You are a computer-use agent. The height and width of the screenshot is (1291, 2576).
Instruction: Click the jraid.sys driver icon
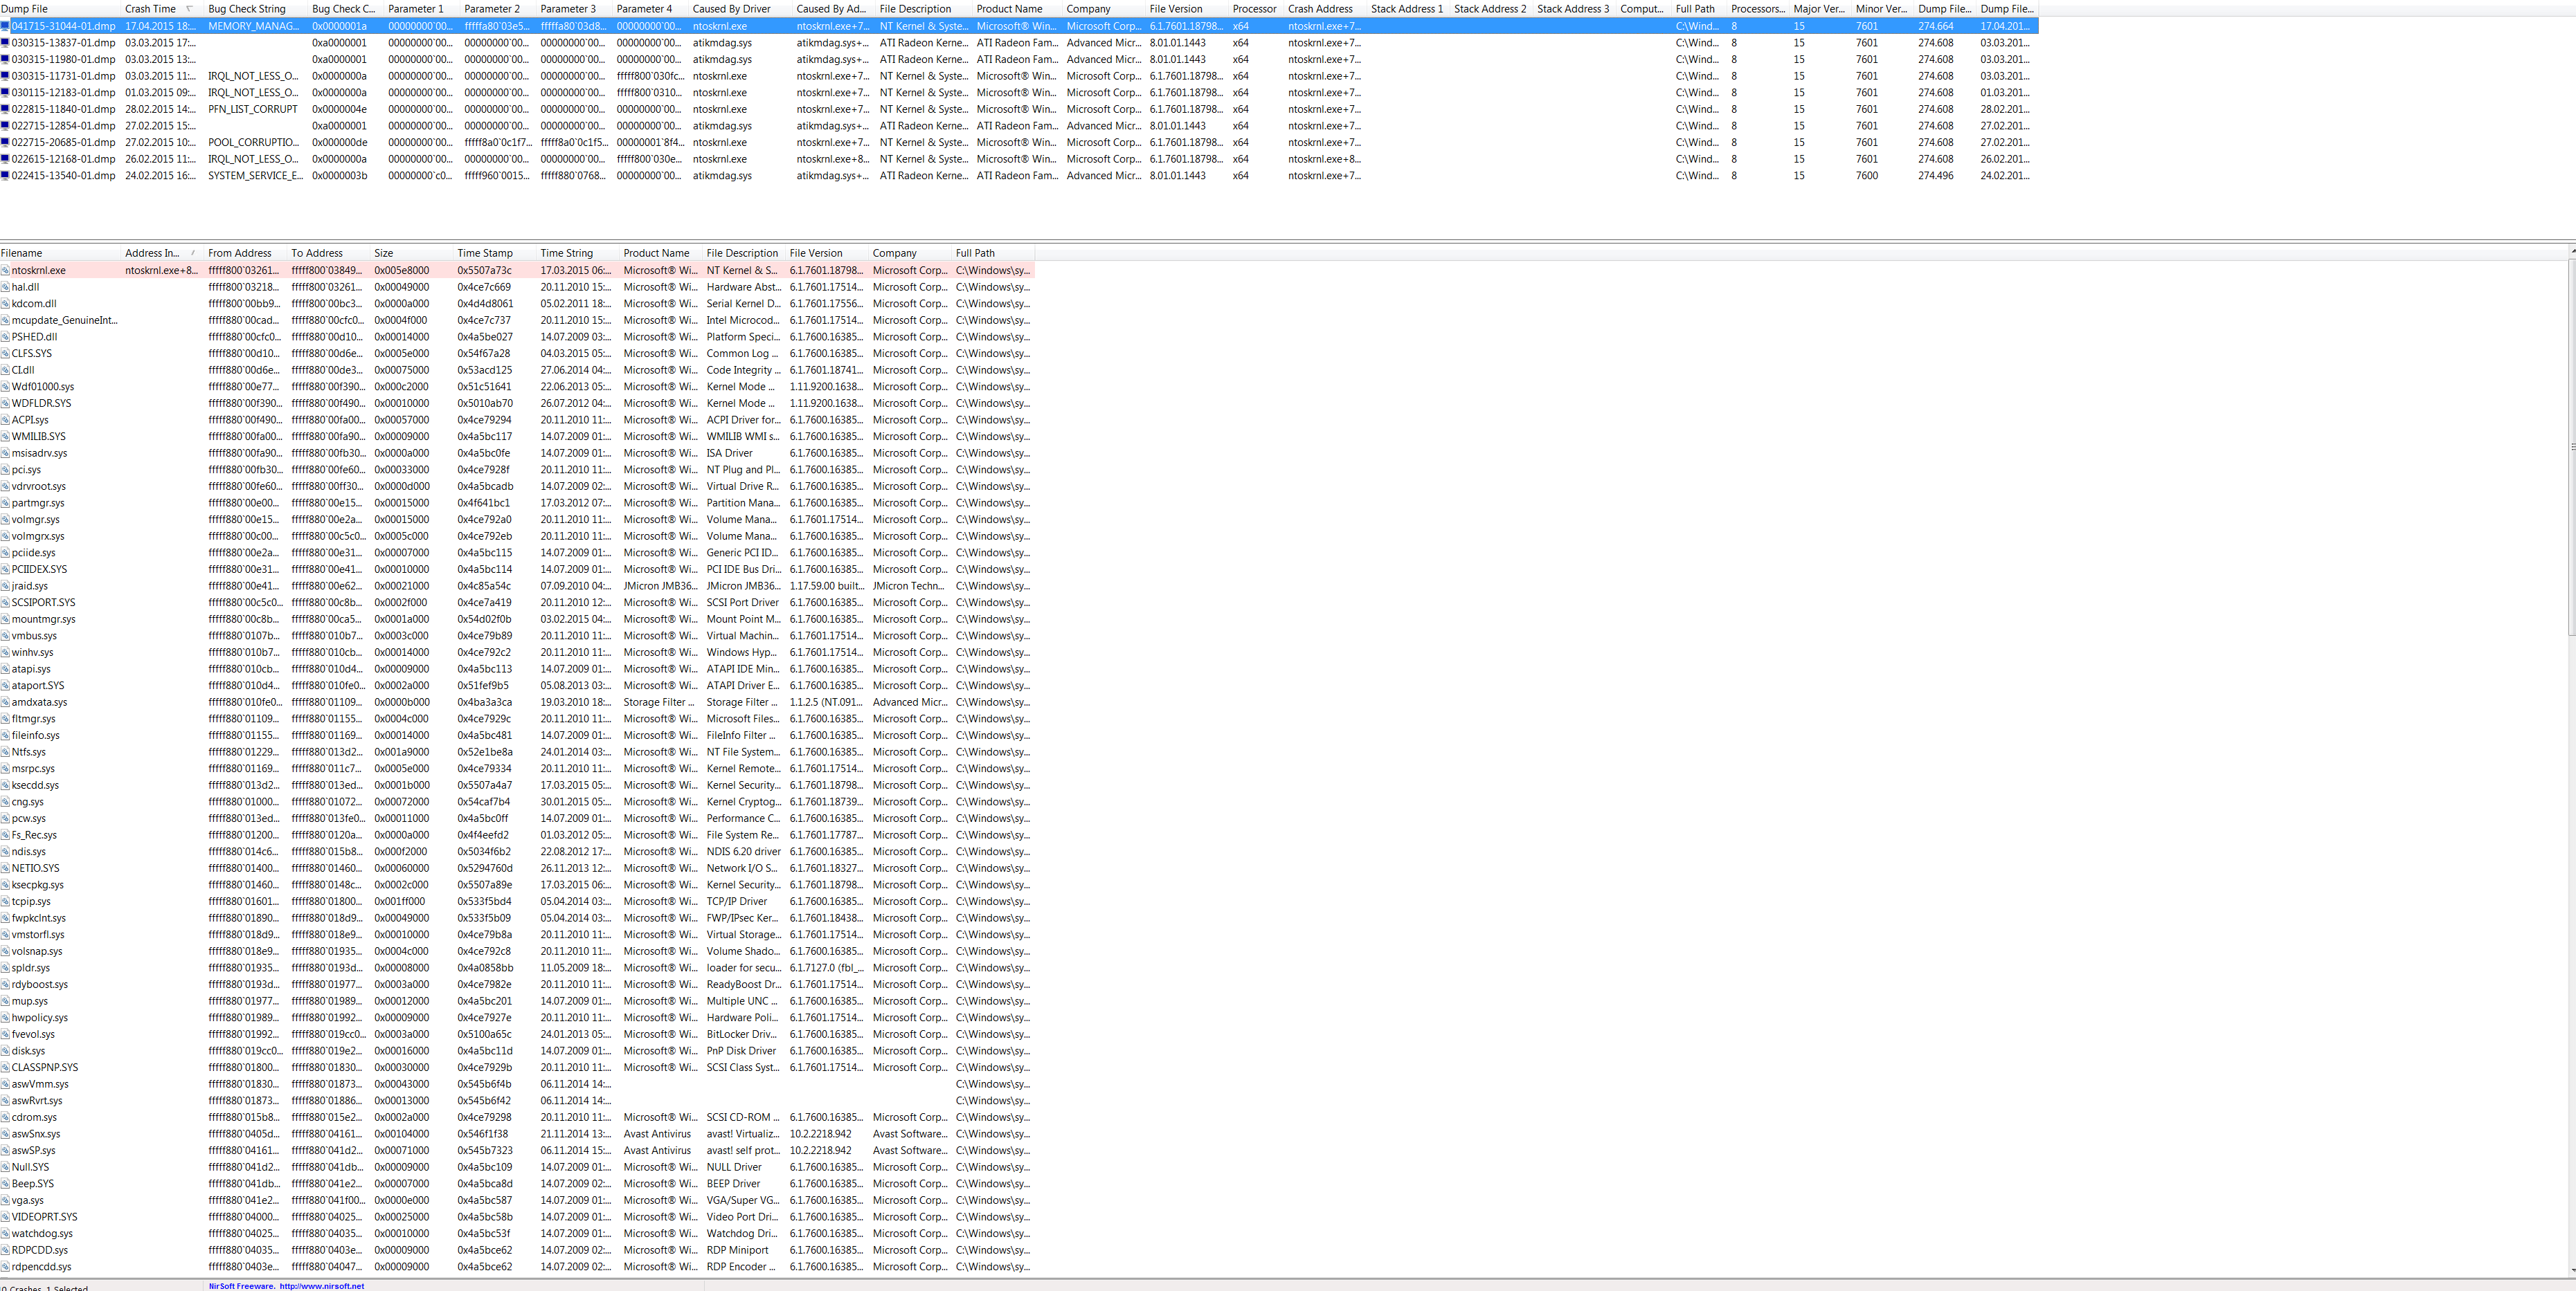click(x=5, y=587)
